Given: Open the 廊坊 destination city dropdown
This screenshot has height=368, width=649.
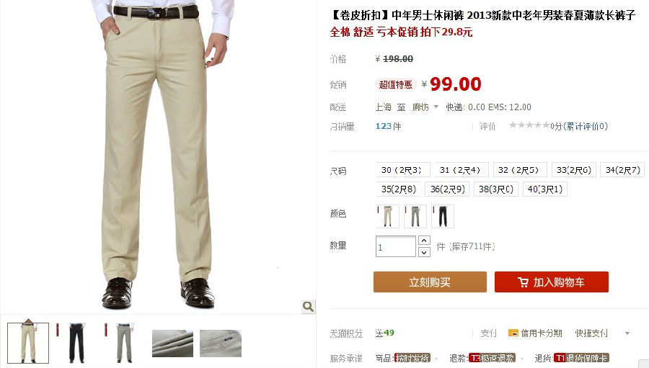Looking at the screenshot, I should pos(425,107).
